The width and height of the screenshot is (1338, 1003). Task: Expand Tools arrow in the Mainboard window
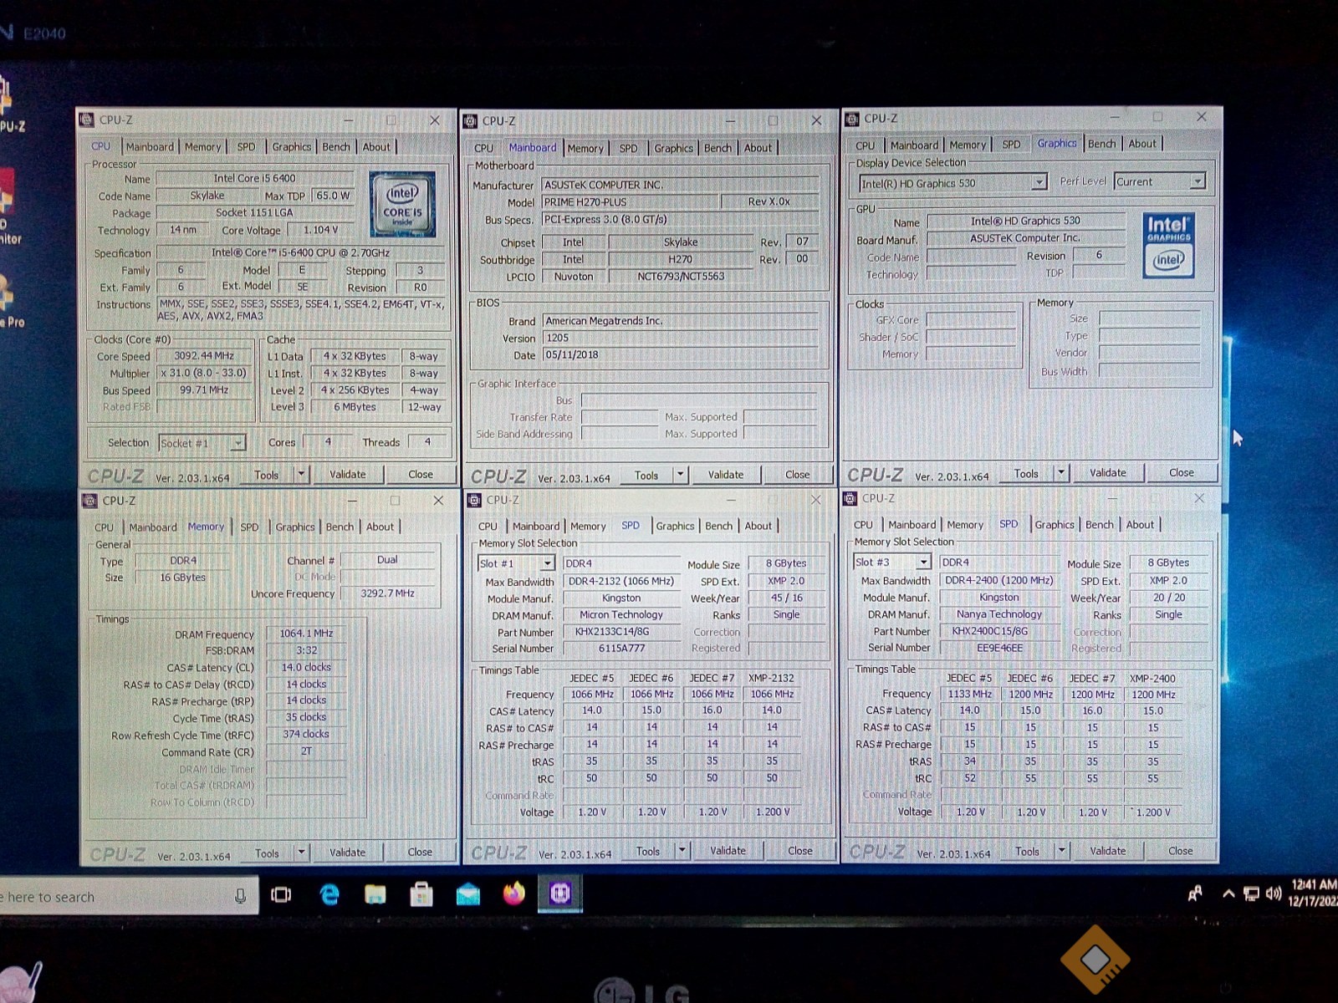[x=680, y=475]
